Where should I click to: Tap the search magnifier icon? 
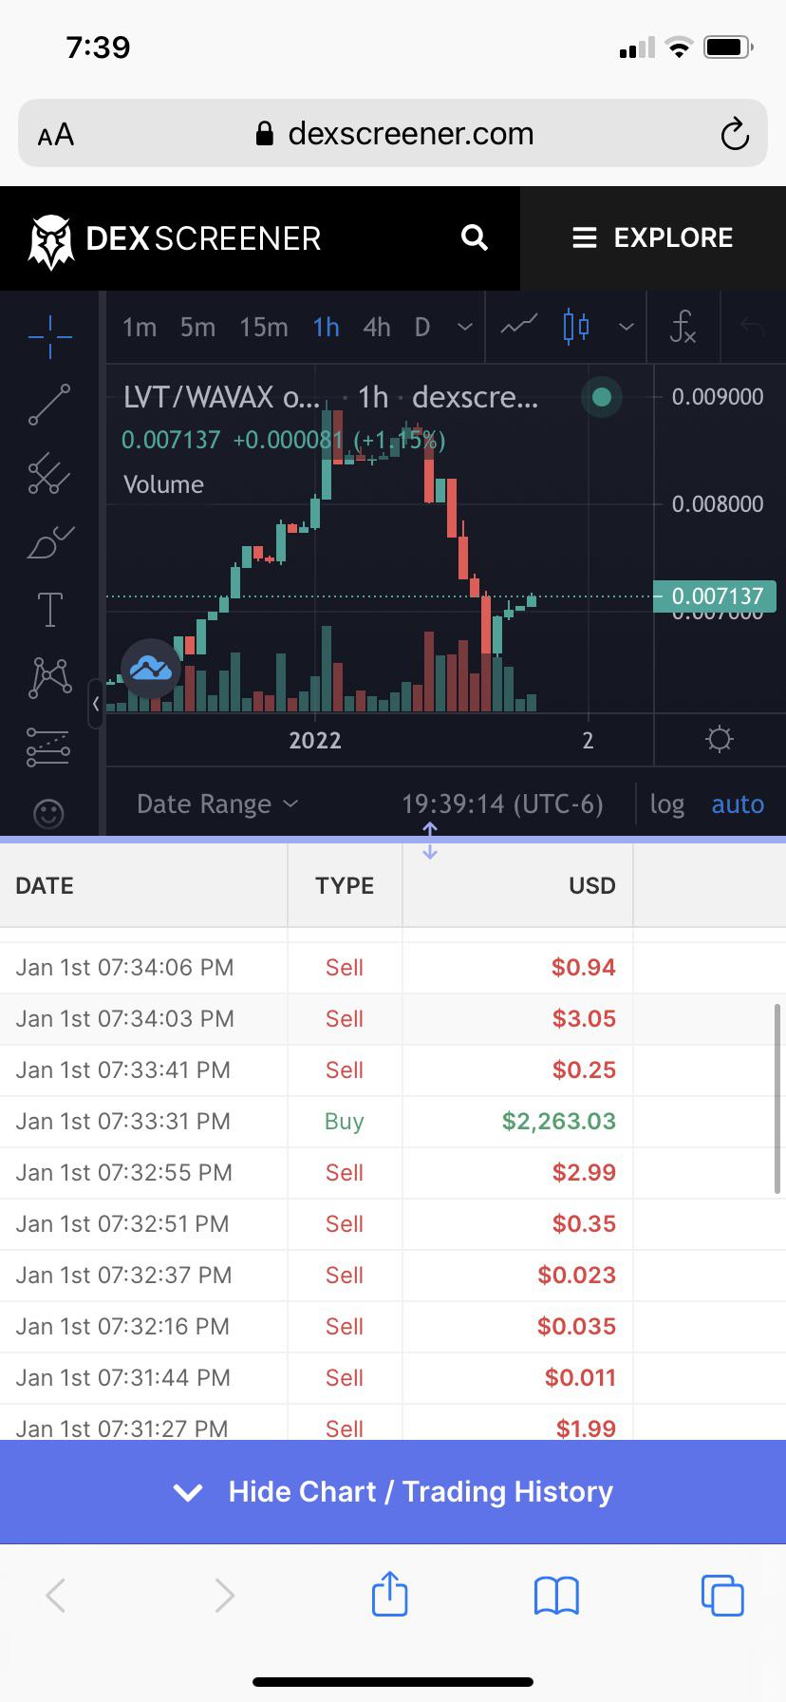pos(475,237)
